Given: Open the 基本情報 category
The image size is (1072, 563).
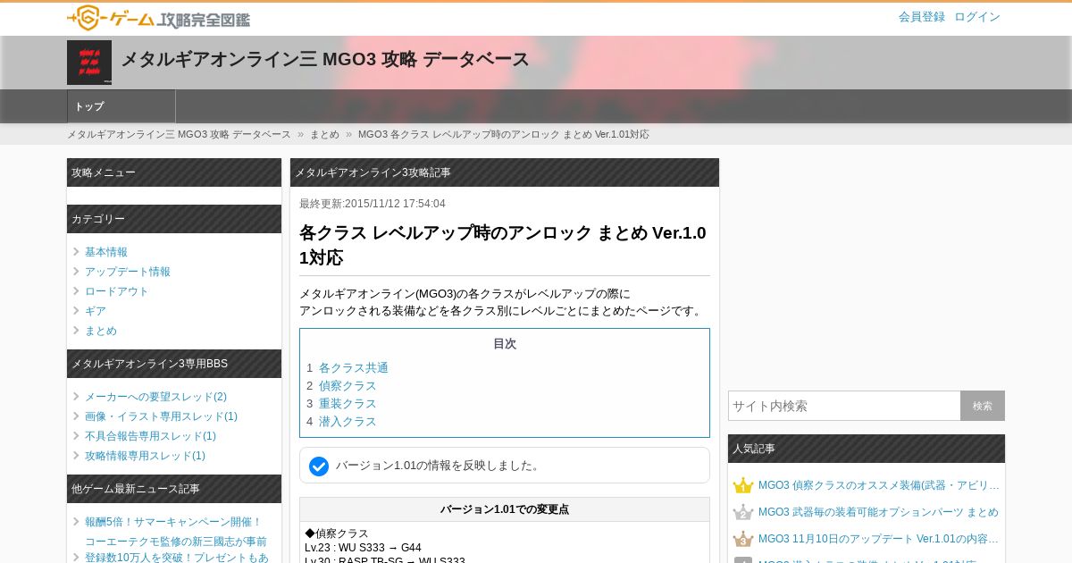Looking at the screenshot, I should click(106, 252).
